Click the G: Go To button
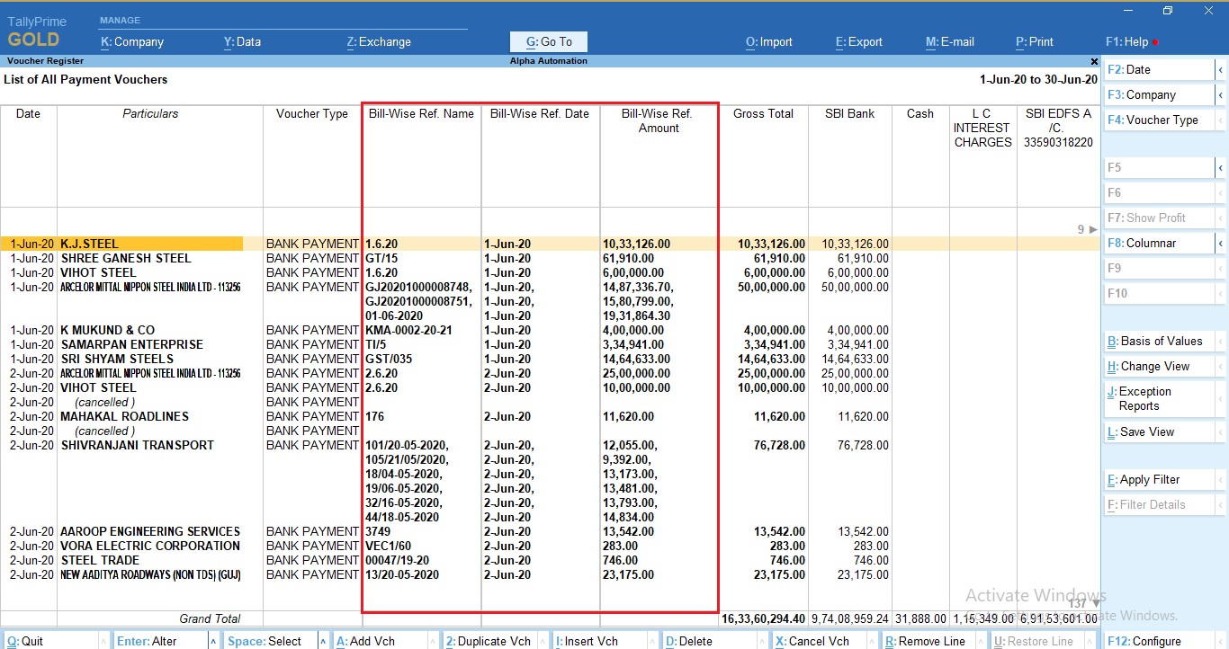1229x649 pixels. point(549,41)
